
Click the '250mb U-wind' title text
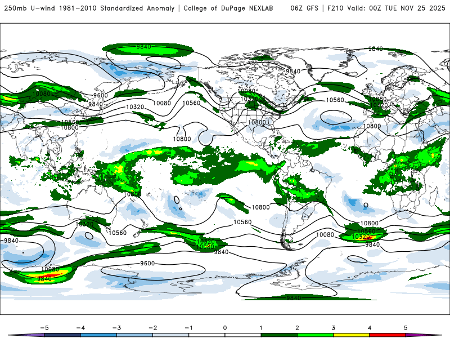click(x=30, y=8)
